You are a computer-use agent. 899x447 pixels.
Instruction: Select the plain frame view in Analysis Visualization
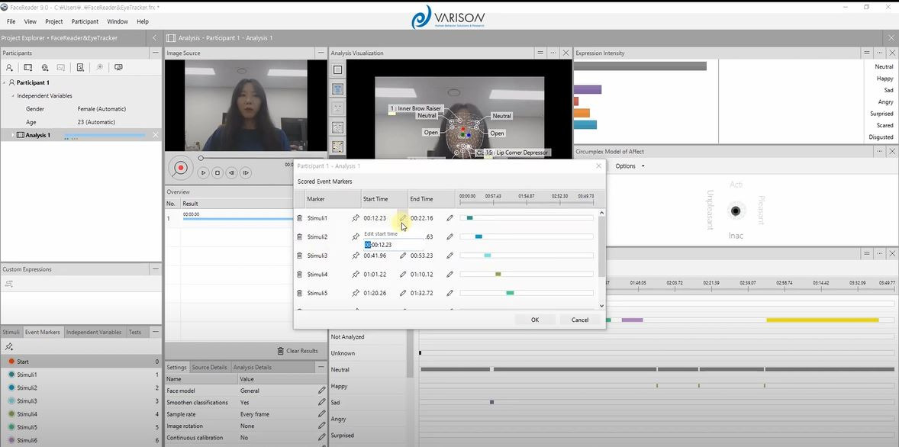click(x=337, y=69)
